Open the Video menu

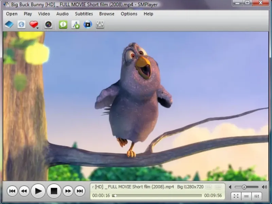pyautogui.click(x=44, y=14)
